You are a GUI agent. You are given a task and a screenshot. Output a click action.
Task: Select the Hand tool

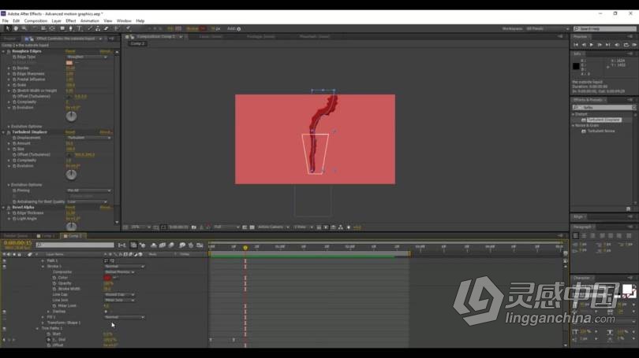click(16, 28)
